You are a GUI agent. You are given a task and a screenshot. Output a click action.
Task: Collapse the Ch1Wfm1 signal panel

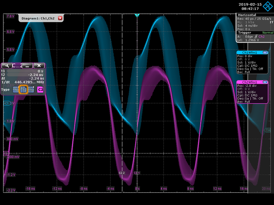tap(265, 53)
